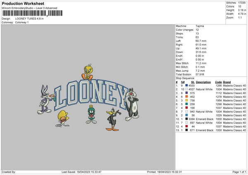
Task: Click the Color changes value '12'
Action: pyautogui.click(x=197, y=30)
